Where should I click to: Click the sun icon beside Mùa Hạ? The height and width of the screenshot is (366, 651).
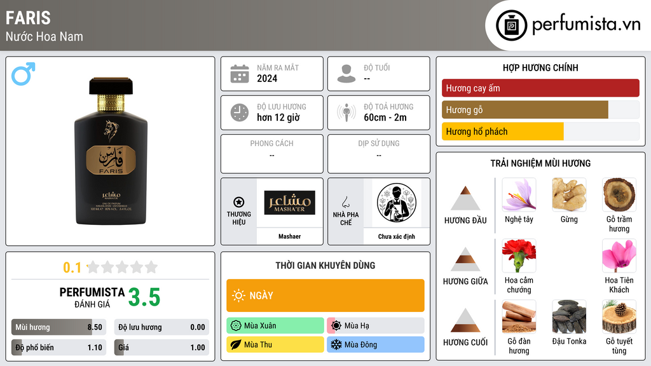[x=336, y=326]
